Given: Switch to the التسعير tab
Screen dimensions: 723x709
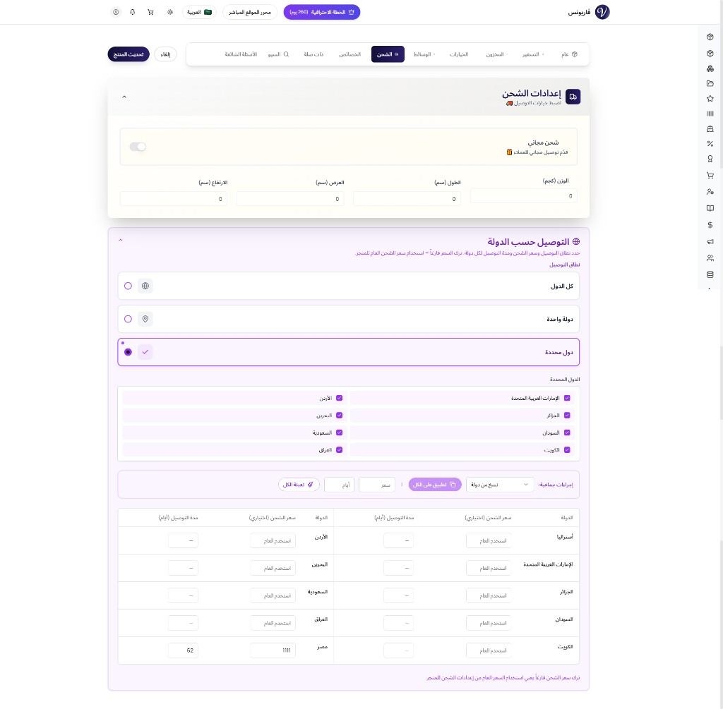Looking at the screenshot, I should click(x=533, y=54).
